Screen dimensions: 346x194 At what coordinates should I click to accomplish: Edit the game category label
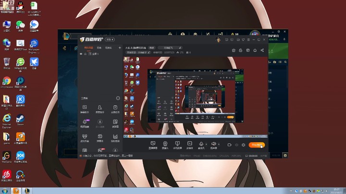click(x=138, y=52)
